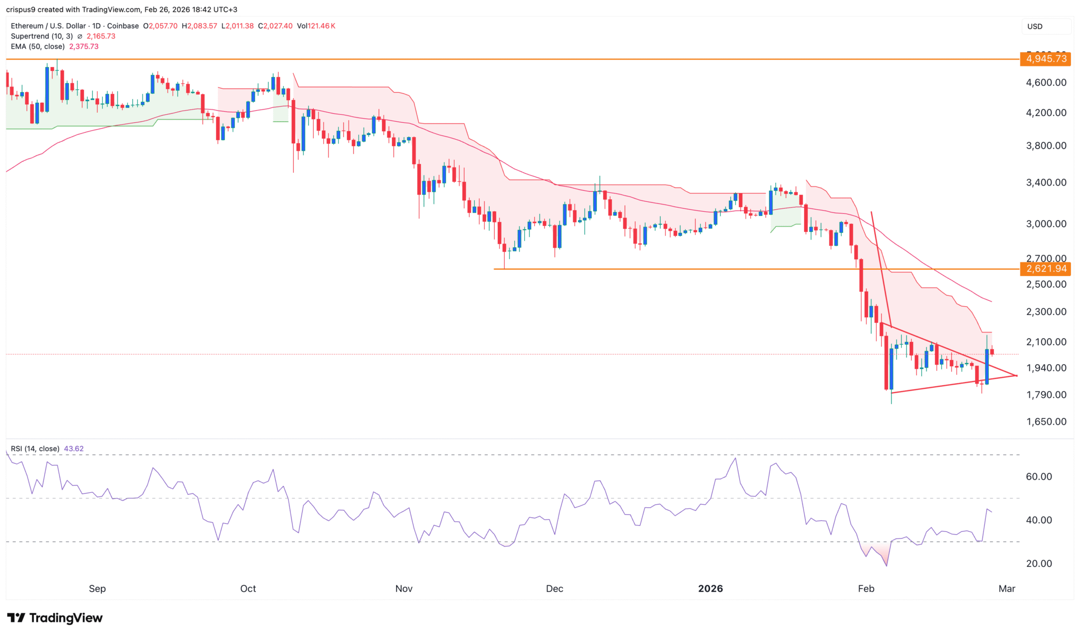Viewport: 1080px width, 636px height.
Task: Click the orange 4,945.73 price label
Action: click(1046, 59)
